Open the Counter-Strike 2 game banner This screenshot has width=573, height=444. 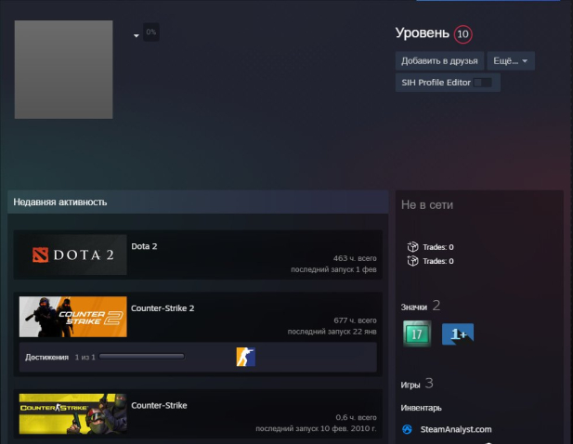[73, 317]
